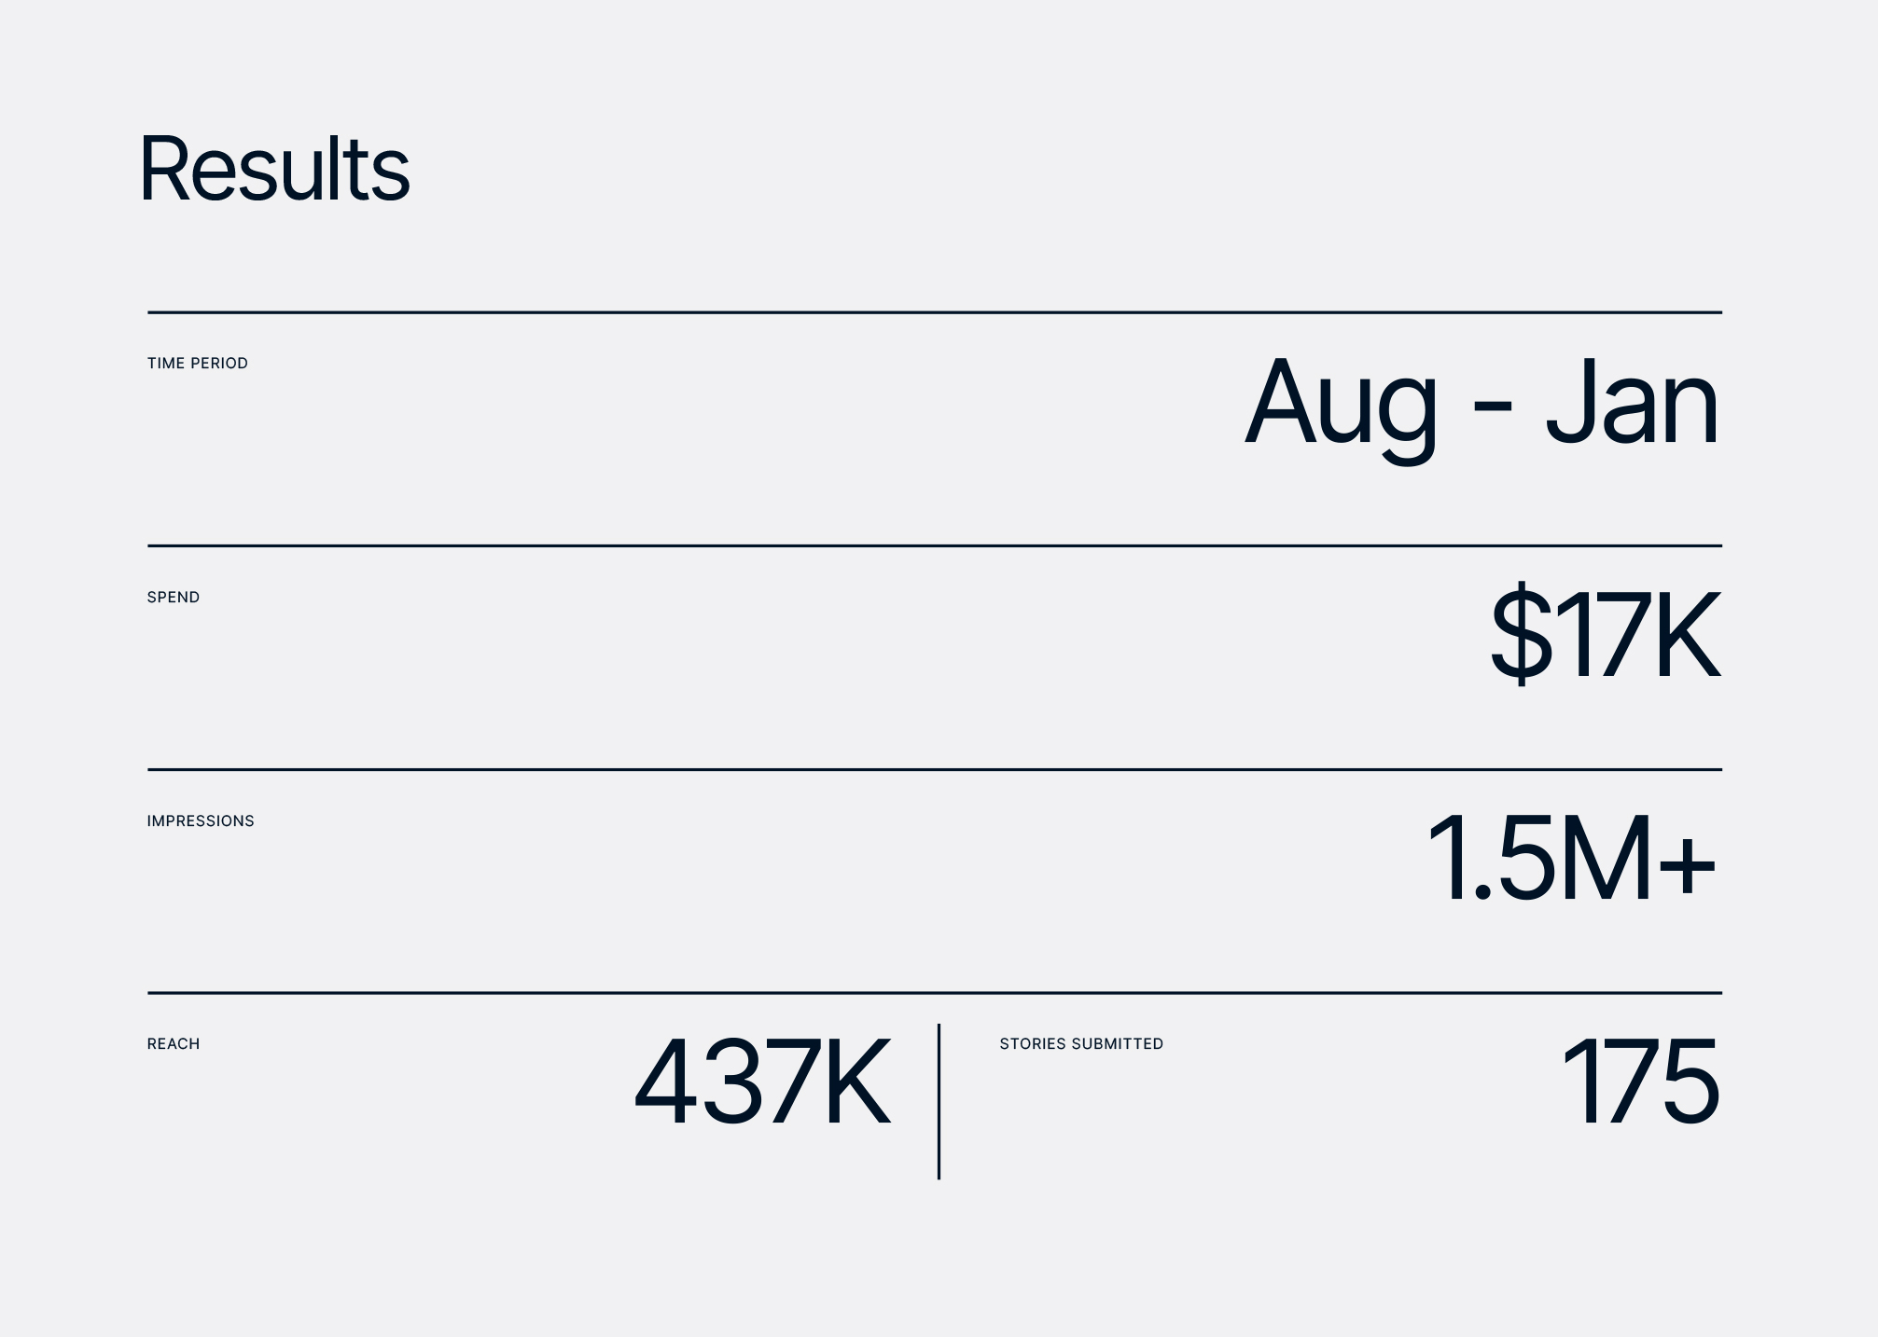Click the Results heading
The image size is (1878, 1337).
point(274,170)
